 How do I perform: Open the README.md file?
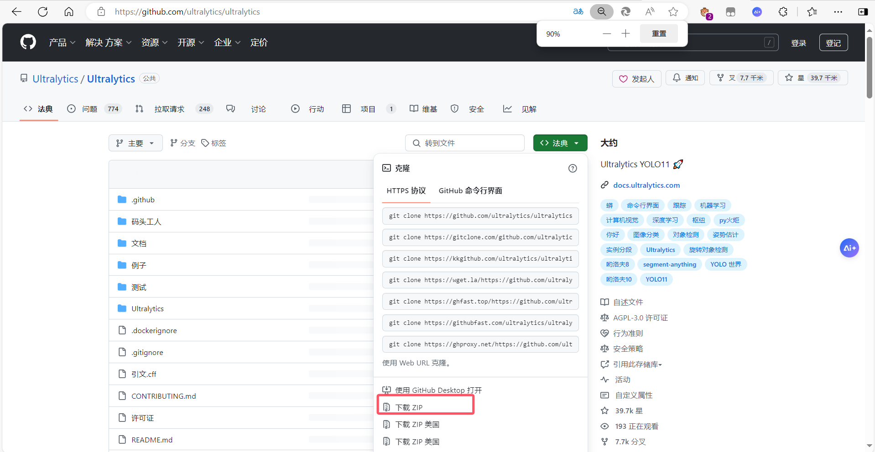pyautogui.click(x=152, y=440)
